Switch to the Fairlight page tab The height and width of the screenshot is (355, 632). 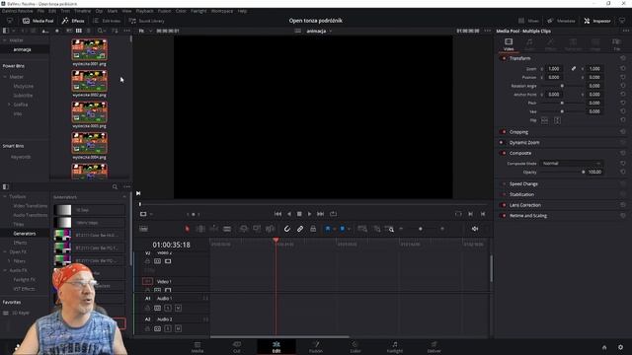[x=395, y=347]
